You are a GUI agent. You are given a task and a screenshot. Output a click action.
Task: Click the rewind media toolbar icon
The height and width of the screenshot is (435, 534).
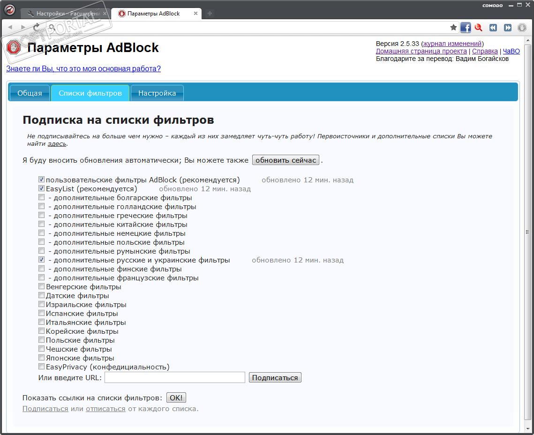[493, 28]
